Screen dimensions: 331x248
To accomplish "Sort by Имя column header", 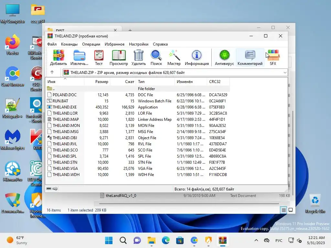I will (65, 82).
